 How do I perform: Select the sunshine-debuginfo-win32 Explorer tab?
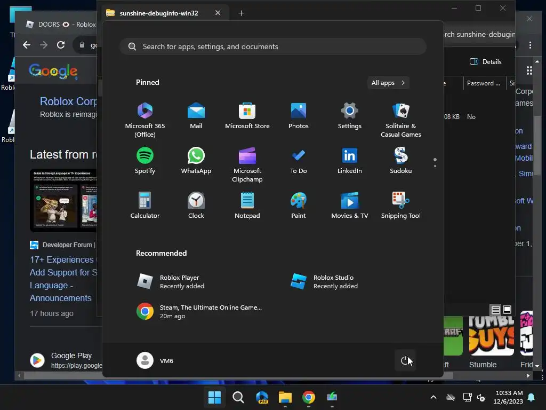click(x=159, y=13)
